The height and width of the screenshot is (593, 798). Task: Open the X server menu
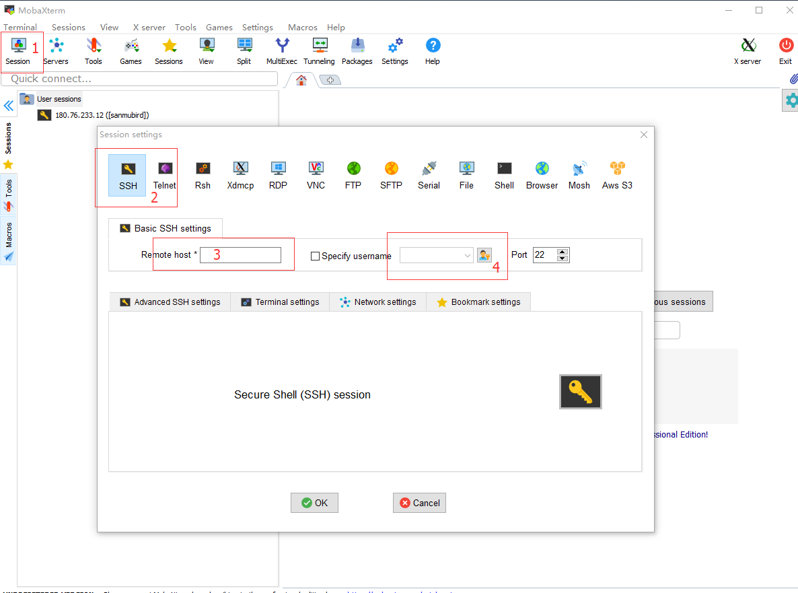pos(149,28)
